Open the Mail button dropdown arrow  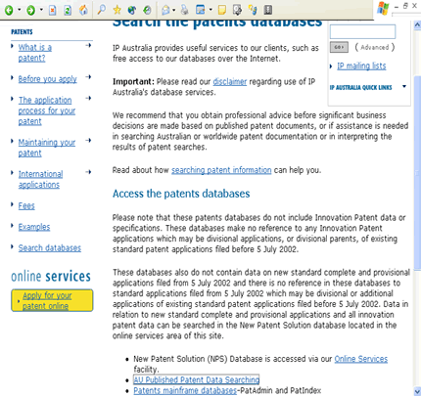coord(174,10)
